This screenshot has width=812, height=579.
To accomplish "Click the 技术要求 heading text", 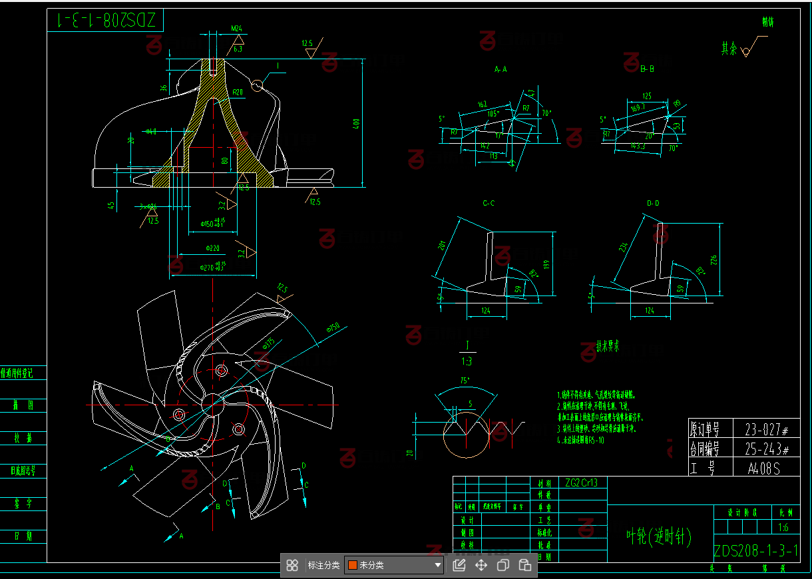I will 607,346.
